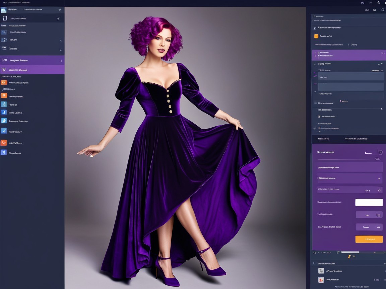The height and width of the screenshot is (289, 386).
Task: Toggle the square icon in purple form header
Action: coord(380,152)
